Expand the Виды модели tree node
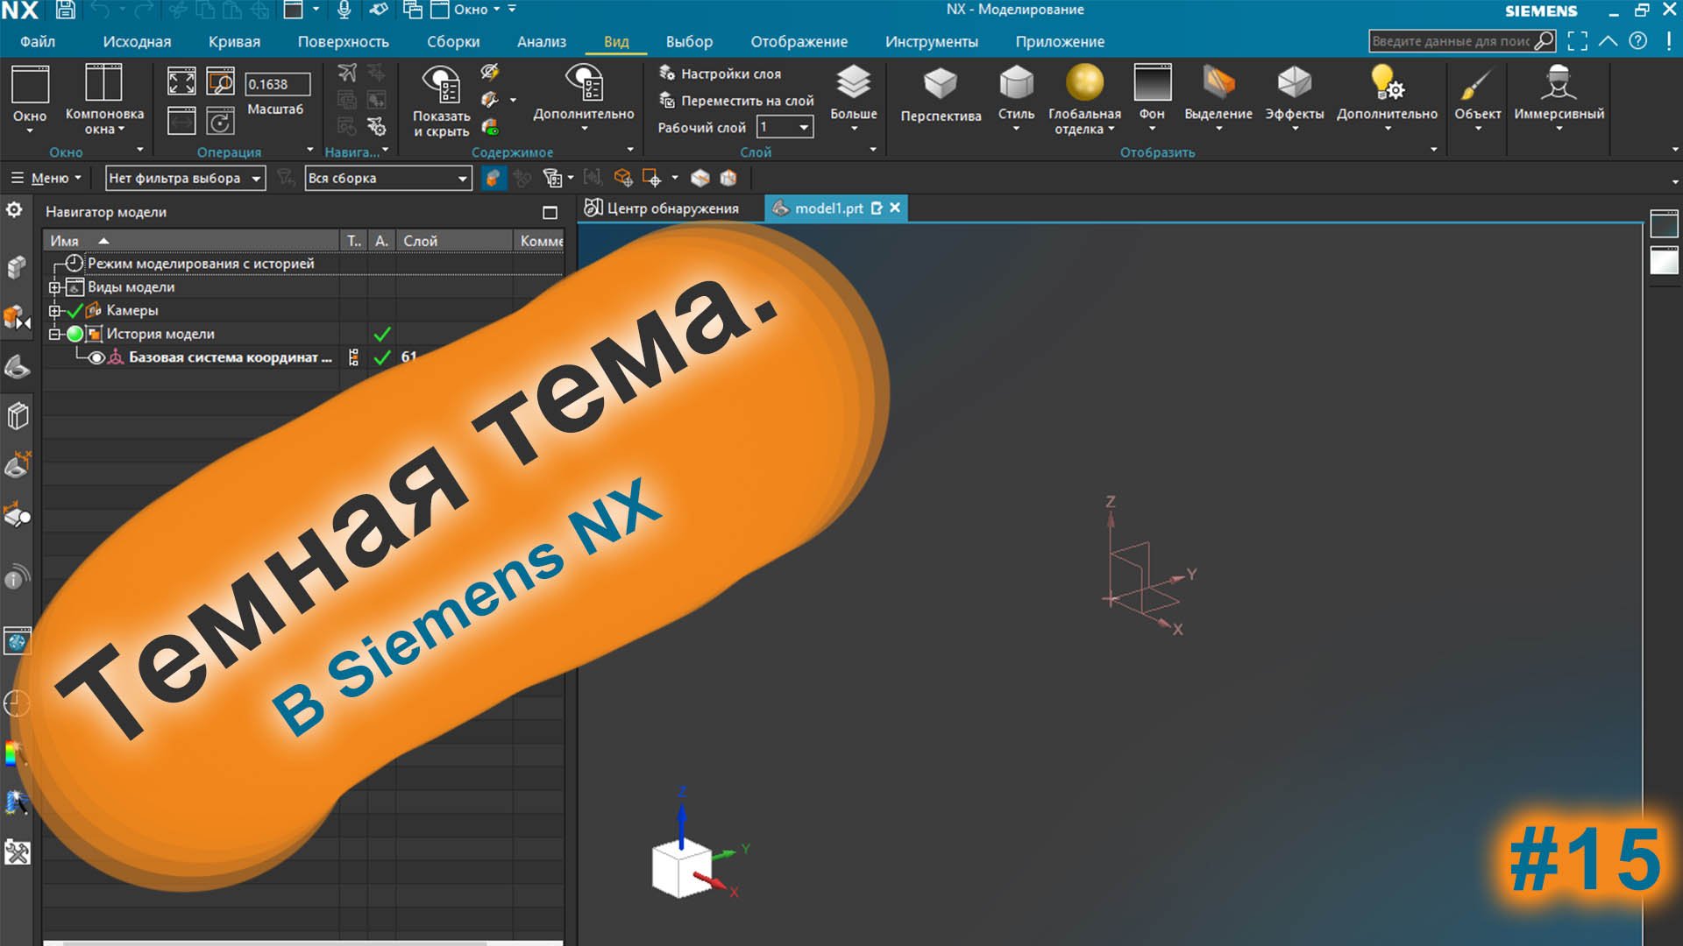1683x946 pixels. [x=54, y=286]
